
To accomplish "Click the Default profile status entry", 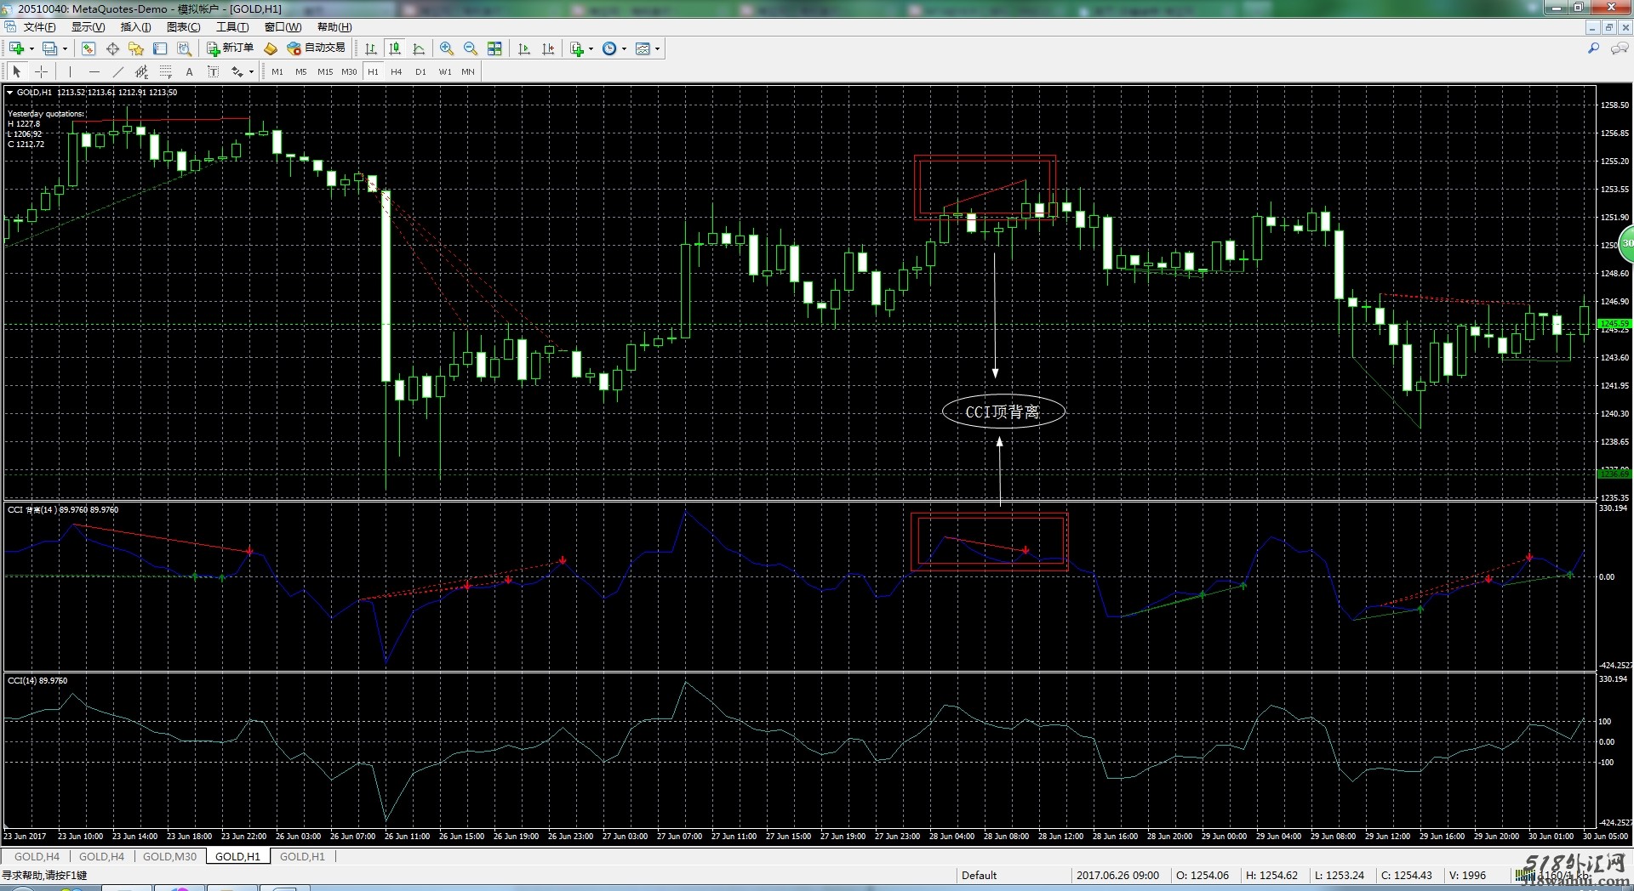I will [979, 875].
